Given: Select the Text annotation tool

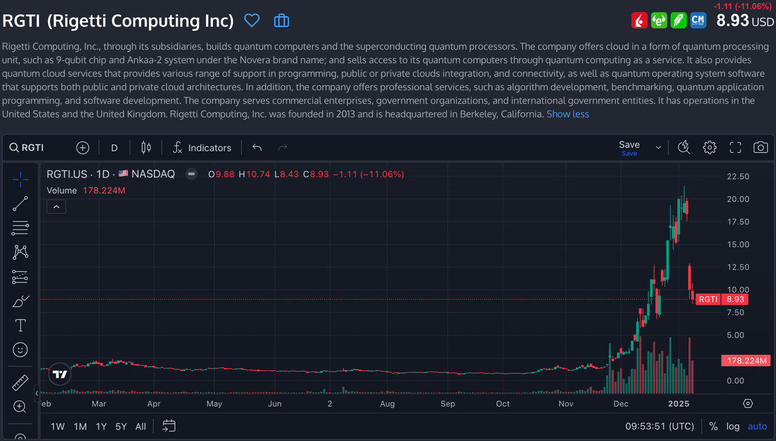Looking at the screenshot, I should 20,326.
